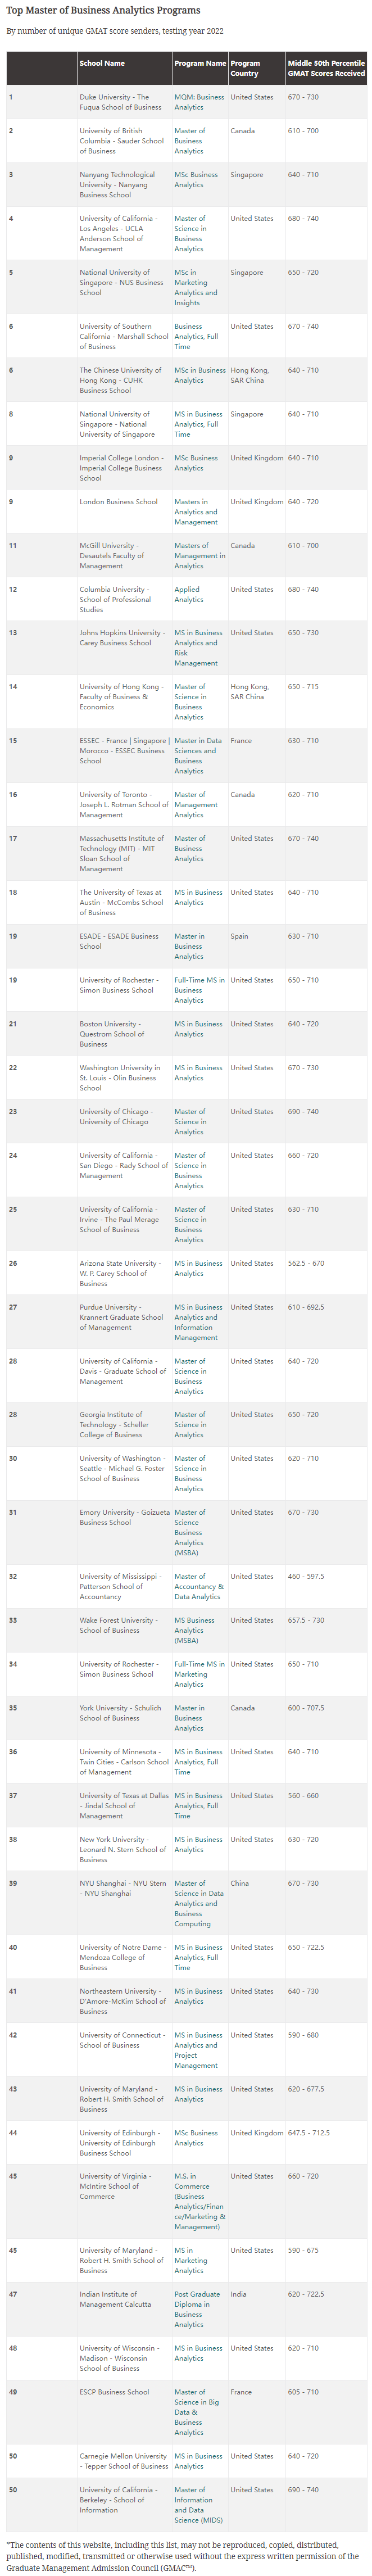The image size is (372, 2576).
Task: Open Duke University Fuqua School of Business link
Action: (x=120, y=102)
